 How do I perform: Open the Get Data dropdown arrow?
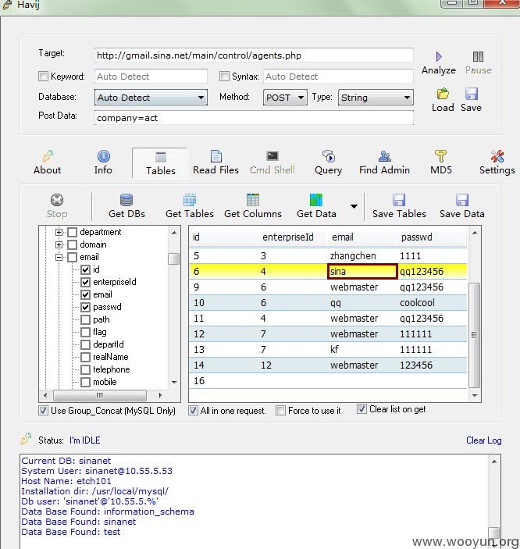pyautogui.click(x=354, y=206)
